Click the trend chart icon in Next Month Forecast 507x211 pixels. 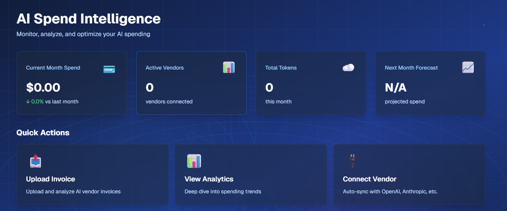(x=468, y=68)
